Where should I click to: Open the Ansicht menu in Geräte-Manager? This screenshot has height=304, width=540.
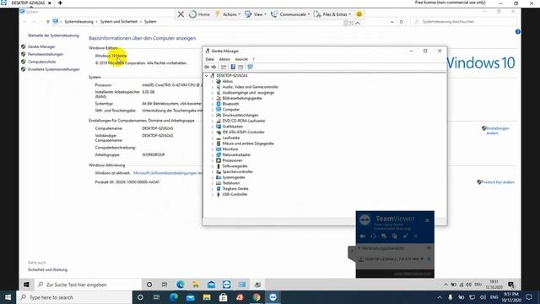coord(241,59)
